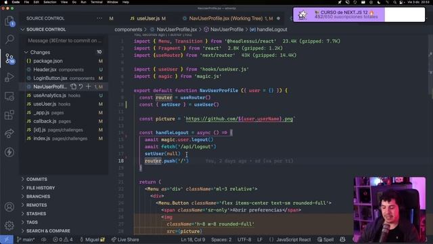This screenshot has width=433, height=244.
Task: Click Ln 18, Col 9 cursor position
Action: (x=193, y=239)
